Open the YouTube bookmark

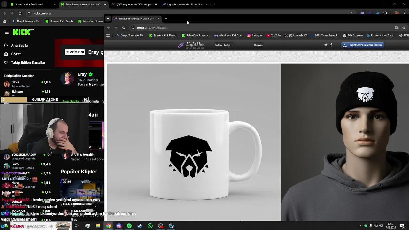274,35
